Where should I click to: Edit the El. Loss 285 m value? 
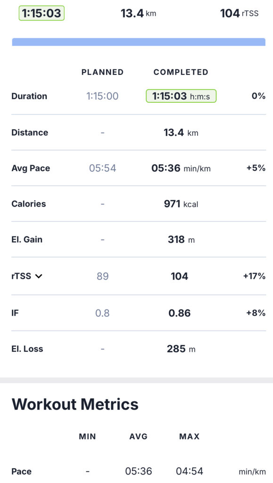click(x=181, y=349)
